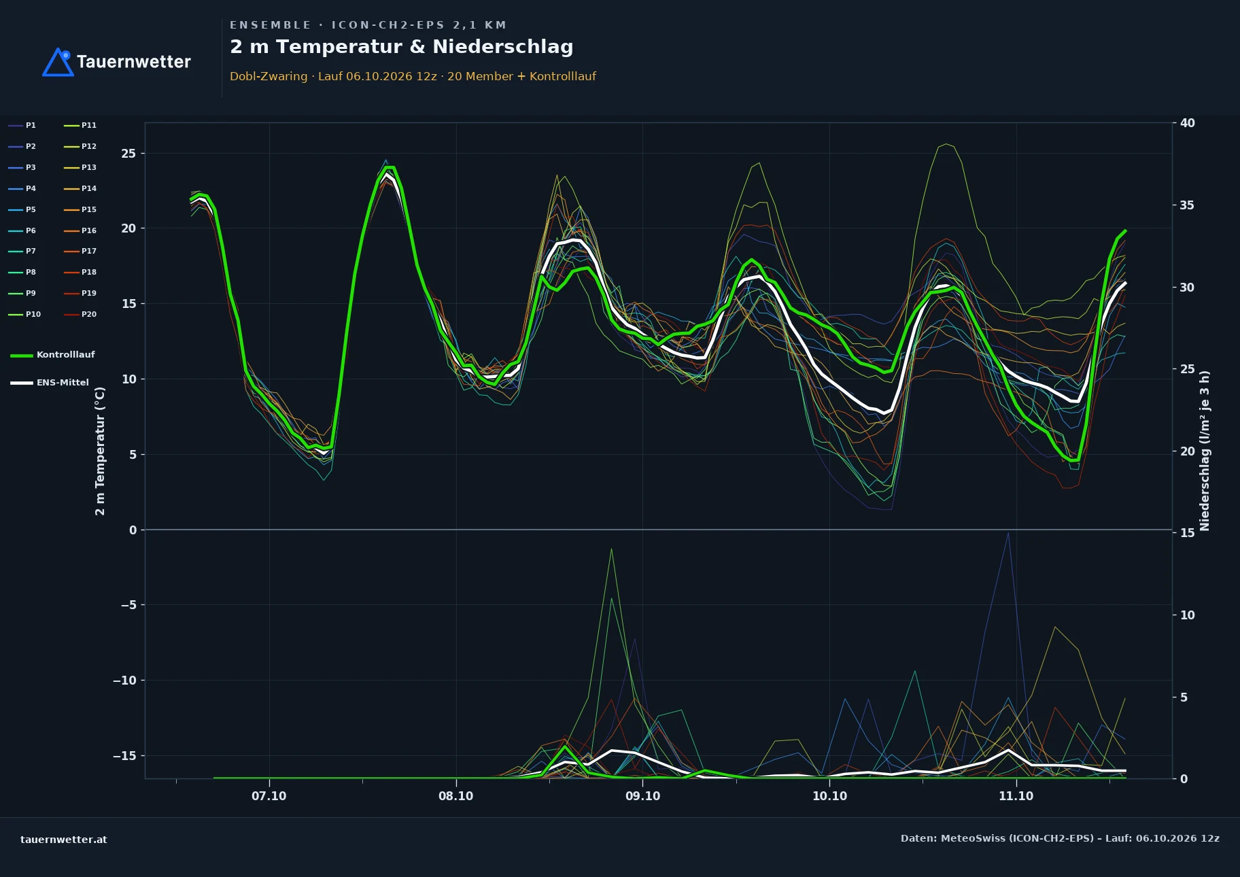Click the 25 label on temperature axis
Screen dimensions: 1240x877
point(128,154)
